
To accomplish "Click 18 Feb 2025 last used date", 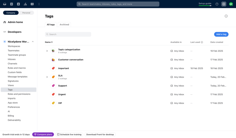I will coord(197,68).
